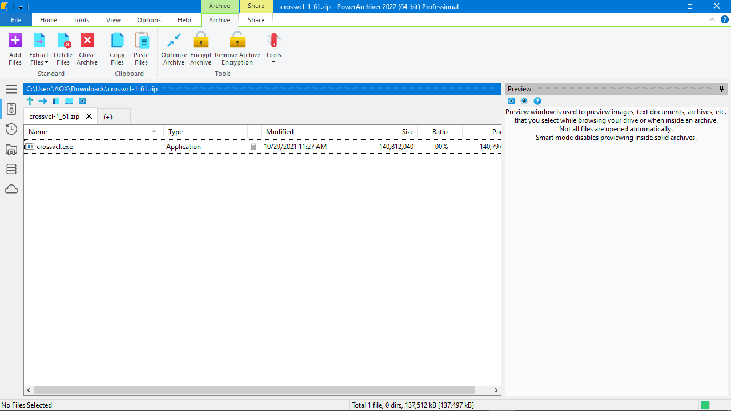Select the crossvcl-1_61.zip tab
The image size is (731, 411).
(54, 116)
